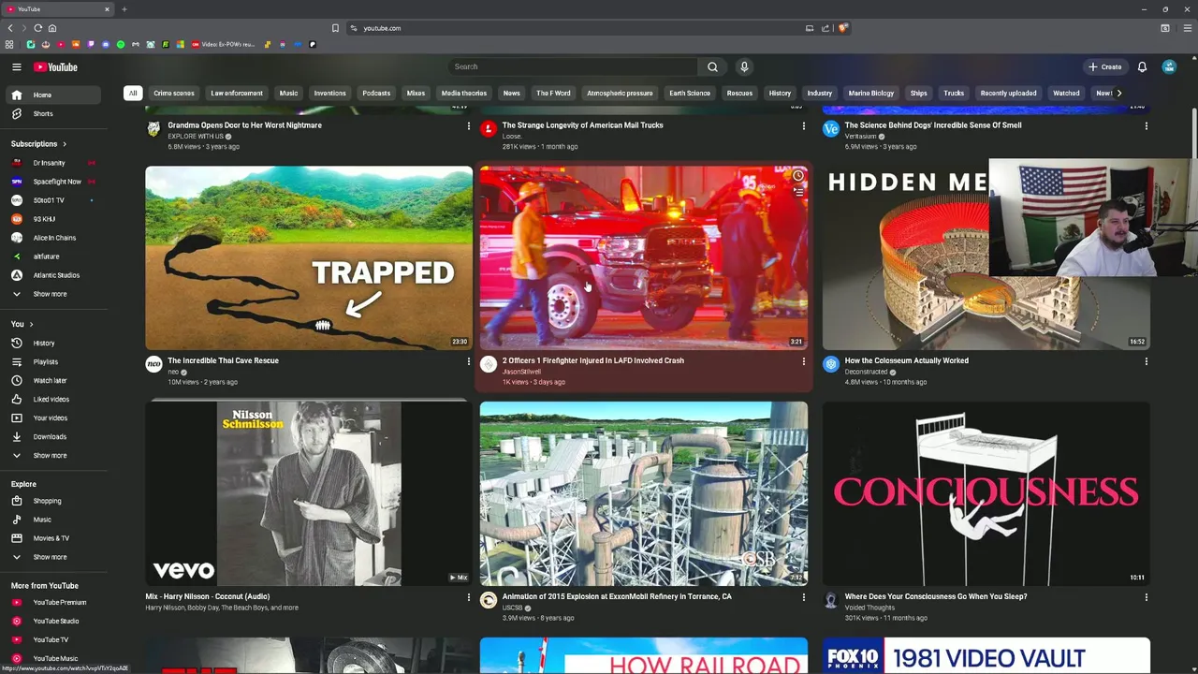Open the neo channel avatar
The image size is (1198, 674).
(153, 364)
